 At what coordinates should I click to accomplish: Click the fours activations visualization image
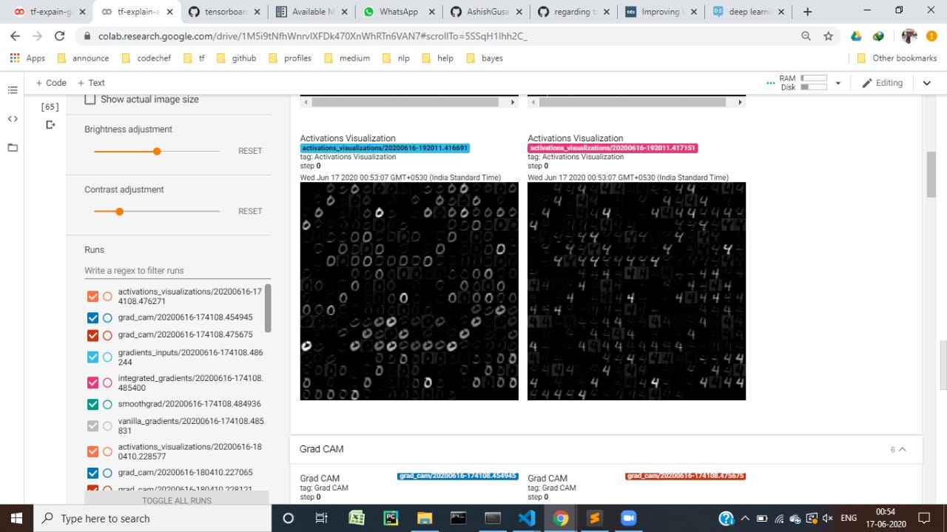636,292
